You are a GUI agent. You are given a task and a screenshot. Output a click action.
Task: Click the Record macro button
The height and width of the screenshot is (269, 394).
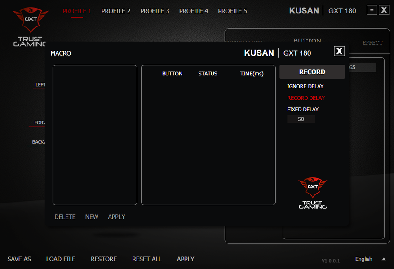pyautogui.click(x=312, y=72)
